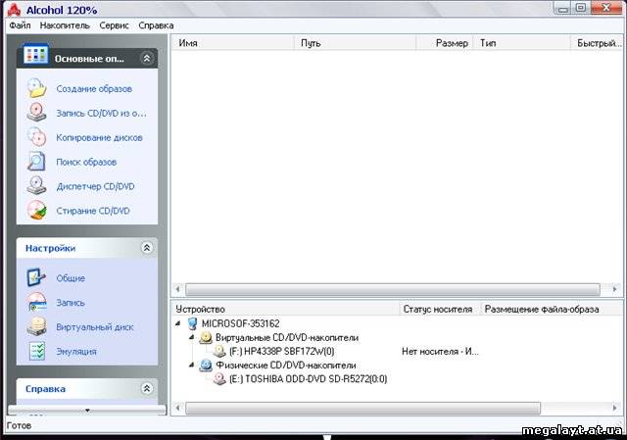Click the sidebar scroll-down arrow bar
The image size is (627, 440).
coord(87,410)
